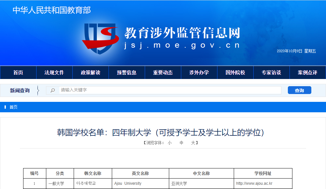Open the 案例点评 navigation item
This screenshot has height=189, width=326.
pos(307,72)
